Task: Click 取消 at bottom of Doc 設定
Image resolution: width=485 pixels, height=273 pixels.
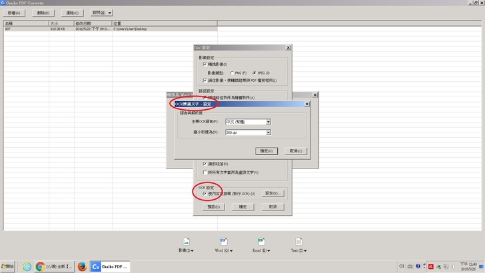Action: click(x=272, y=207)
